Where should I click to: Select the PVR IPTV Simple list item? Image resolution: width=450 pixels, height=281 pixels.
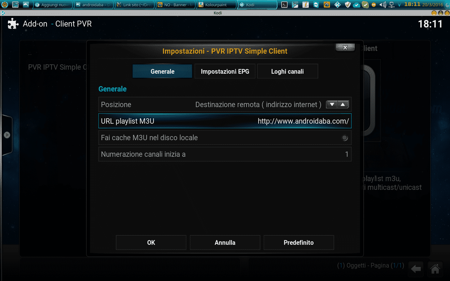click(57, 67)
